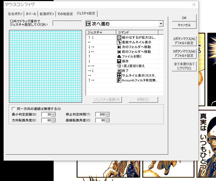Click the 方向転換角度 spinner arrows
Viewport: 216px width, 181px height.
(53, 120)
